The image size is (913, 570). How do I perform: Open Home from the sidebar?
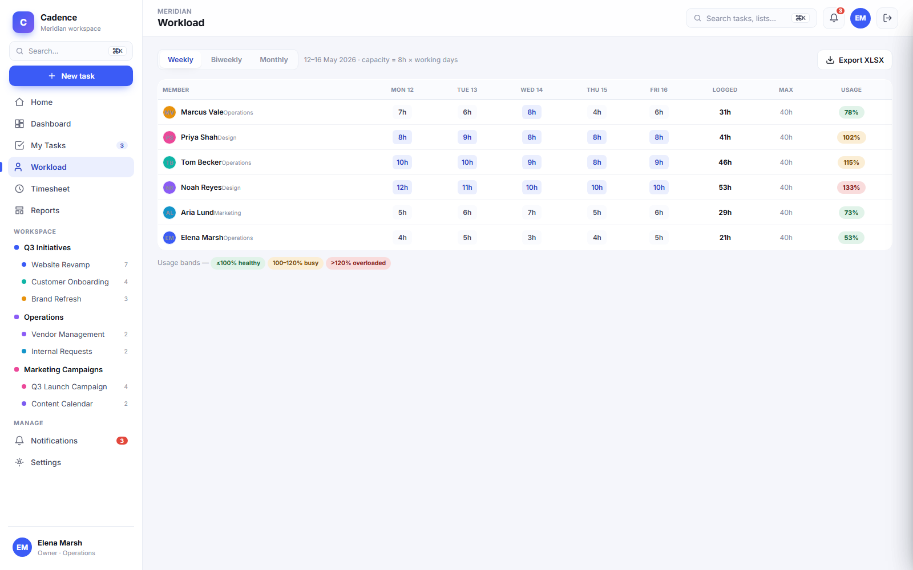[x=71, y=102]
